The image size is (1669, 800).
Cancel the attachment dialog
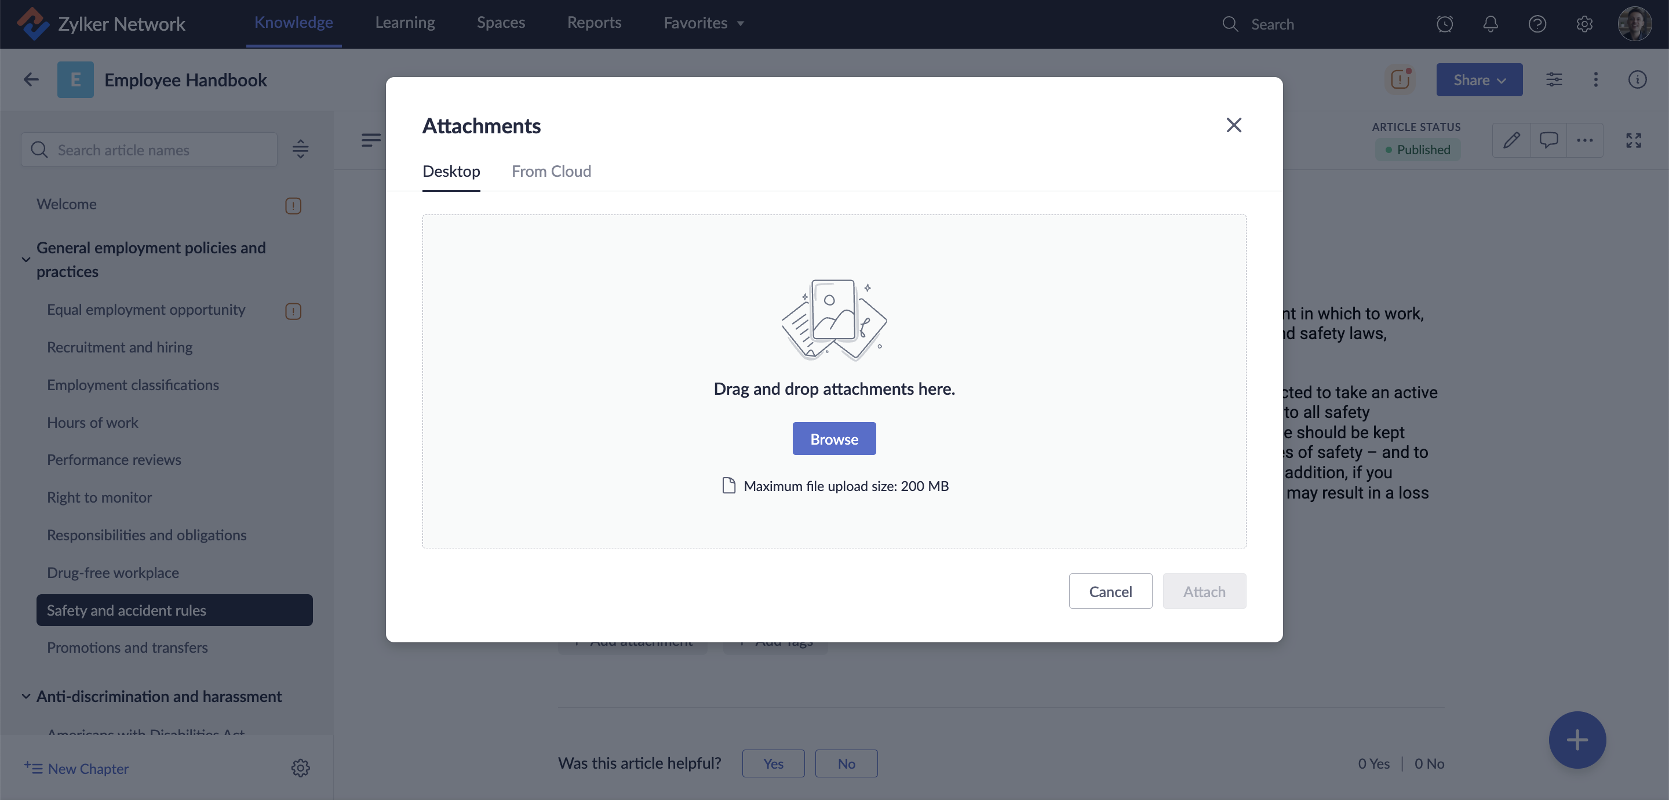(1110, 591)
